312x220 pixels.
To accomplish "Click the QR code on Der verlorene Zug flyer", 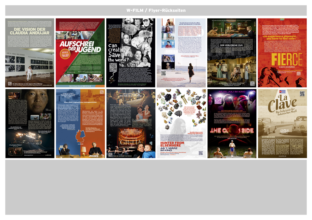I will [x=252, y=84].
